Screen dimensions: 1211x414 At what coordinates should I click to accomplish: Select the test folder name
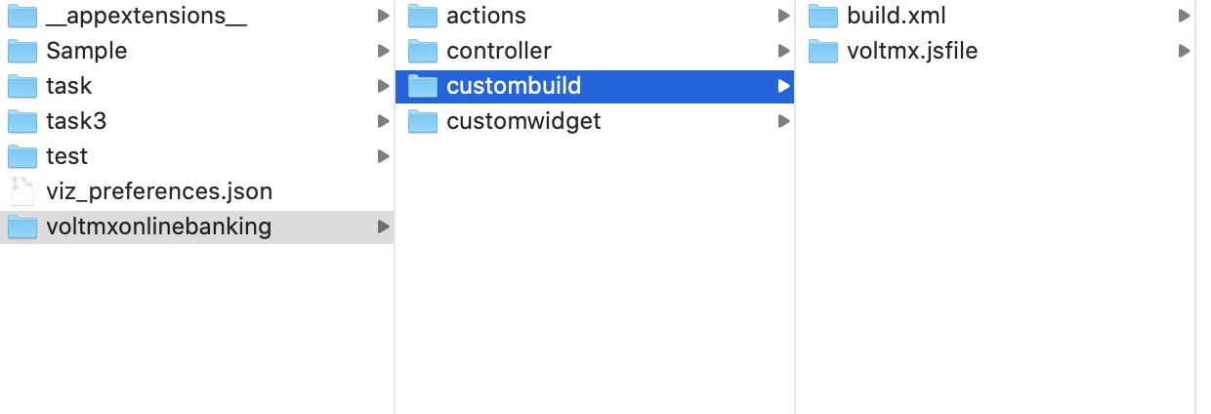pyautogui.click(x=66, y=156)
